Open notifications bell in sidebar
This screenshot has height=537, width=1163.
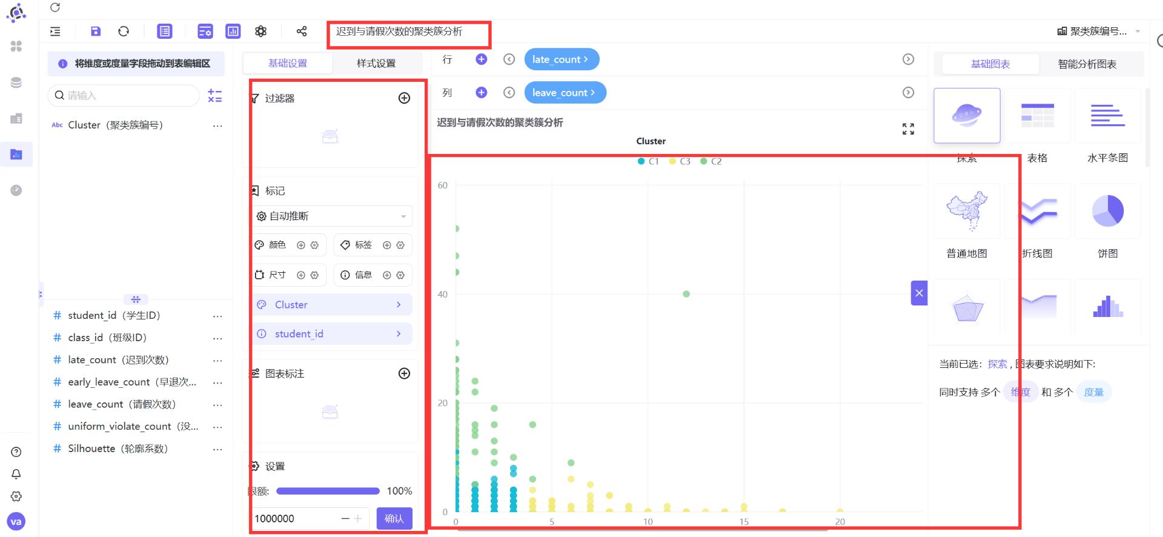coord(16,474)
